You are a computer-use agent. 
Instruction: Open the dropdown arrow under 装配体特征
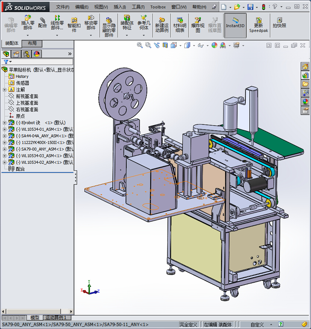[127, 36]
